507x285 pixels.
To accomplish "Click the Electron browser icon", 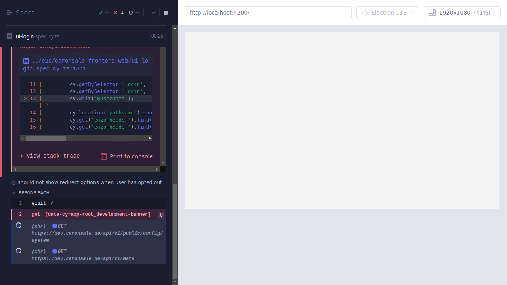I will [x=365, y=12].
